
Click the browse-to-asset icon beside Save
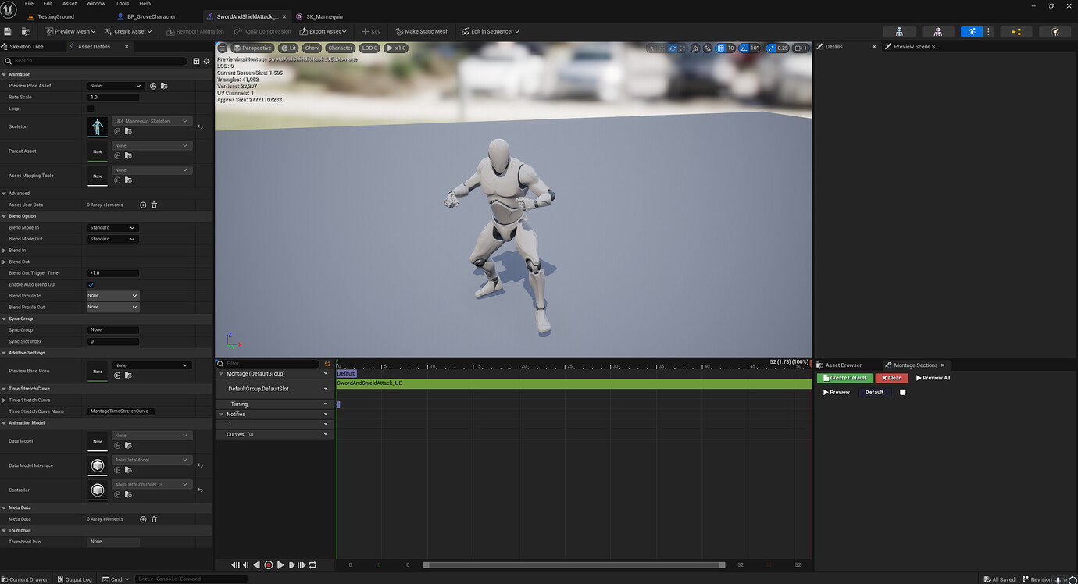[x=26, y=31]
